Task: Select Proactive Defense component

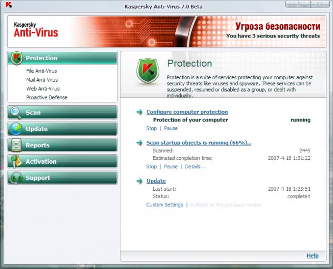Action: (47, 98)
